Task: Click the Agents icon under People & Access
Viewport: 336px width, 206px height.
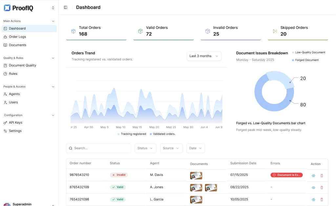Action: click(6, 94)
